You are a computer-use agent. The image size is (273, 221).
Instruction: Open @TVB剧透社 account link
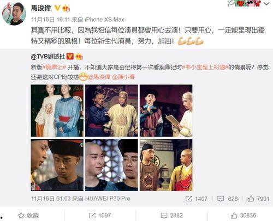(48, 57)
